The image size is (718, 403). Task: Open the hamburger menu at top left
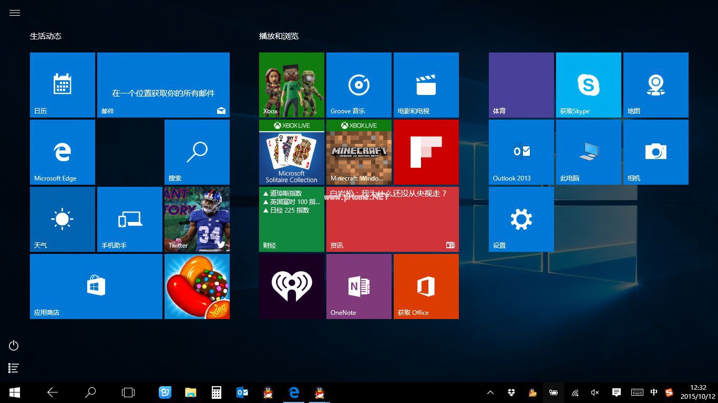14,13
